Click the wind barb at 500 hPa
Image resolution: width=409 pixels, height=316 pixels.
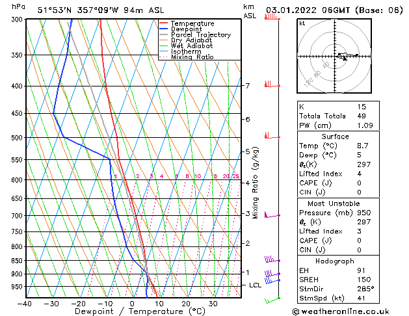tap(269, 136)
